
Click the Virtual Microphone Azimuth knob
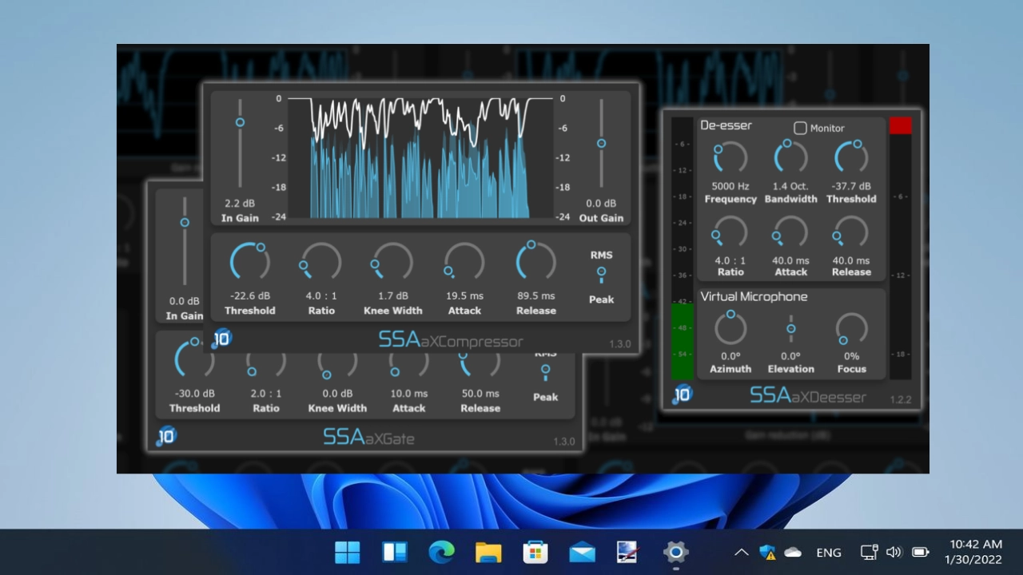pos(730,328)
